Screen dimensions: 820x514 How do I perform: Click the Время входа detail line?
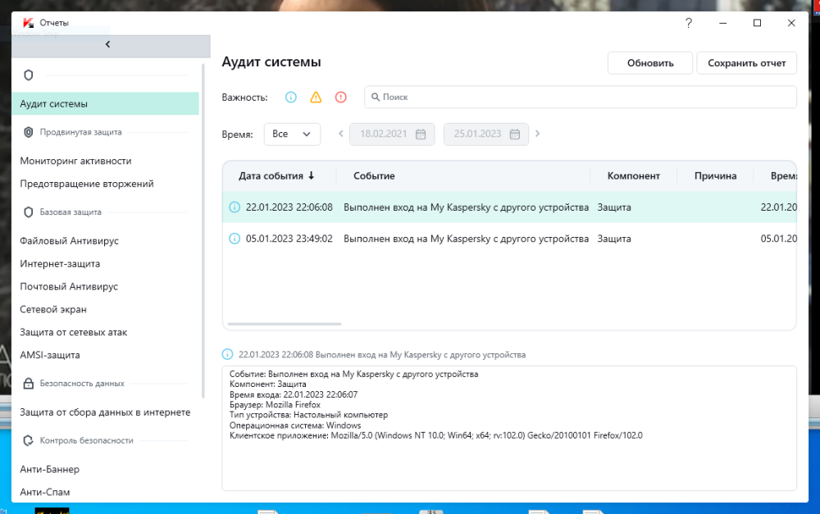pos(294,395)
